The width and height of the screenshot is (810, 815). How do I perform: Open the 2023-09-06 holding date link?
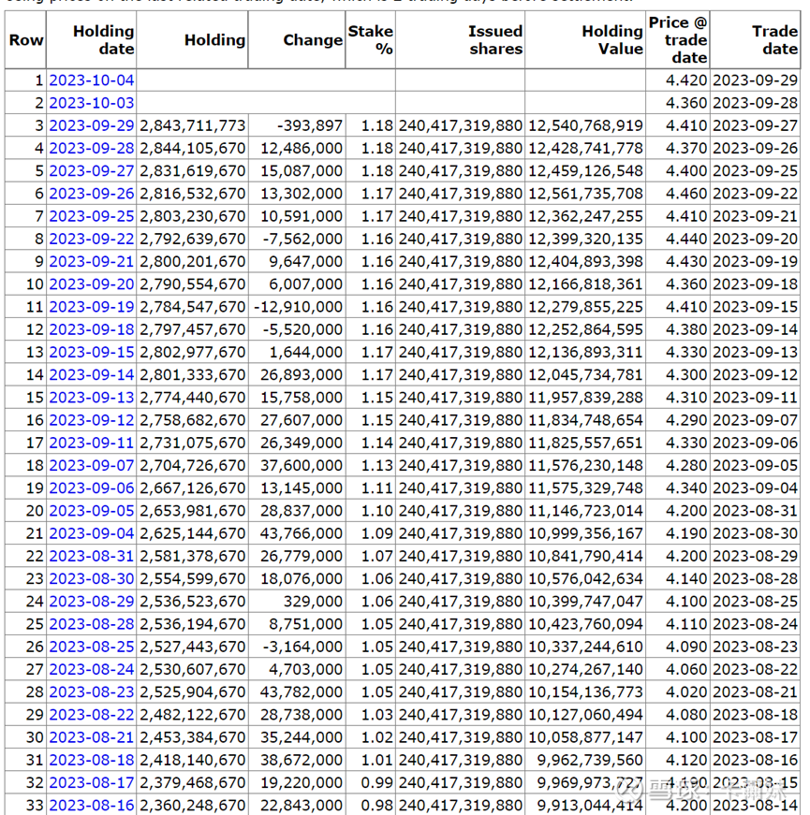(x=92, y=488)
